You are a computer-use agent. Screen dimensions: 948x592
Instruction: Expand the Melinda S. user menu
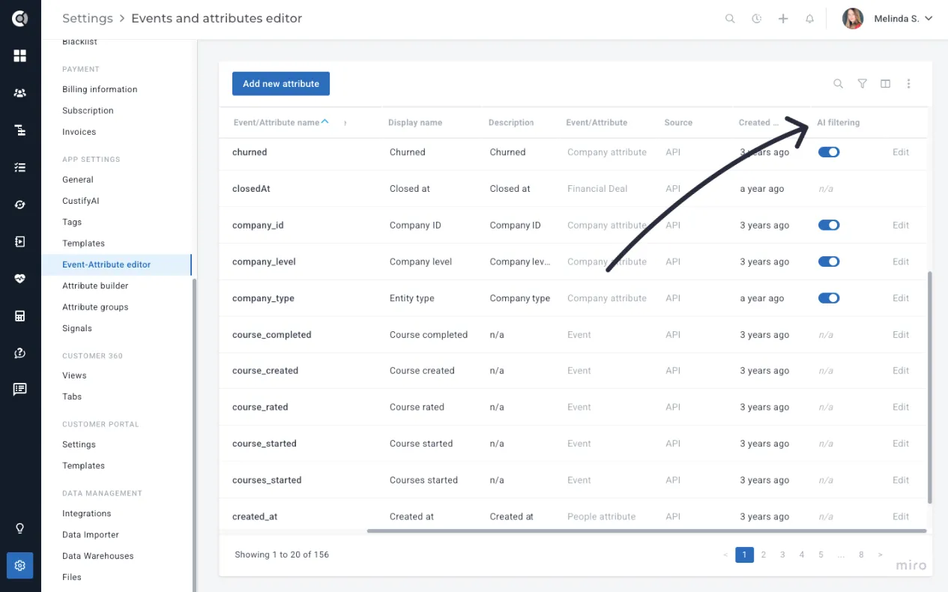tap(929, 19)
